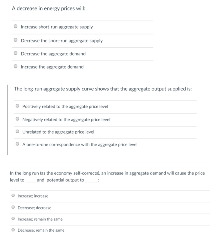Viewport: 210px width, 238px height.
Task: Click the 'Increase the aggregate demand' answer text
Action: tap(52, 67)
